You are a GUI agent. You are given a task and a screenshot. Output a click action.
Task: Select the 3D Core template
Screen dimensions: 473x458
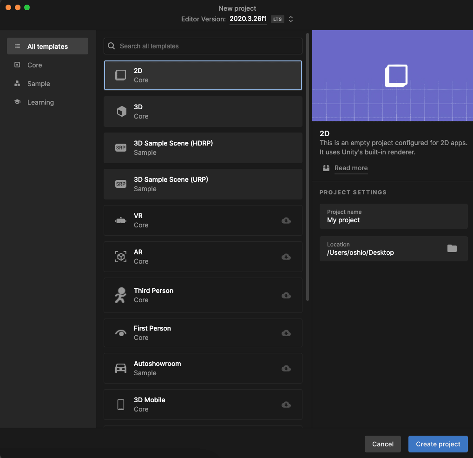click(x=203, y=112)
